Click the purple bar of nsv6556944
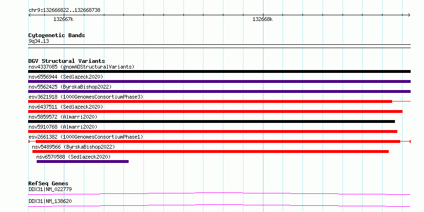The width and height of the screenshot is (424, 212). (219, 81)
